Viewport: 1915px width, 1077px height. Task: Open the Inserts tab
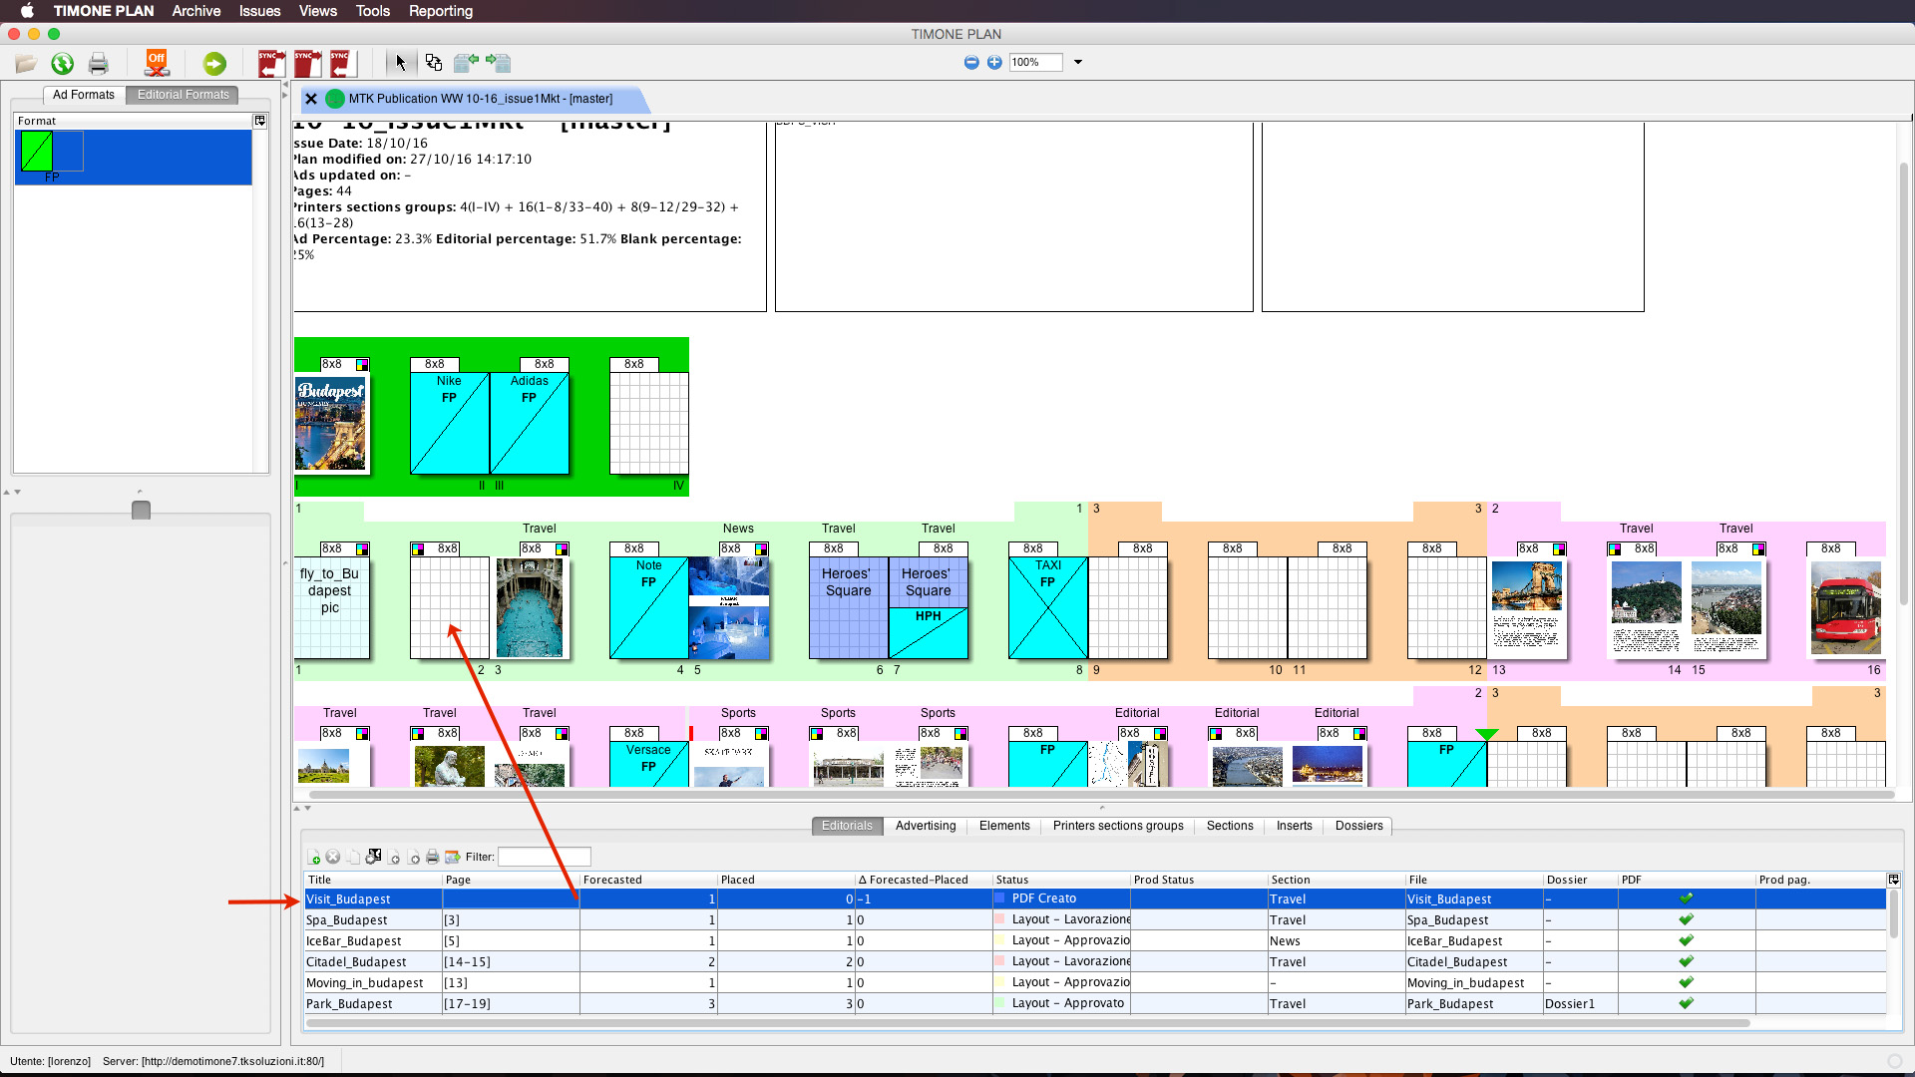pos(1295,826)
